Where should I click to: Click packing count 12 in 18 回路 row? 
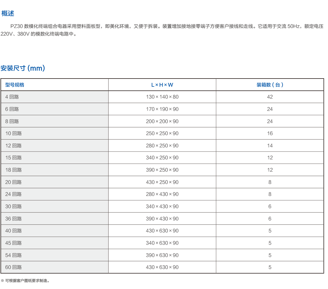[270, 170]
